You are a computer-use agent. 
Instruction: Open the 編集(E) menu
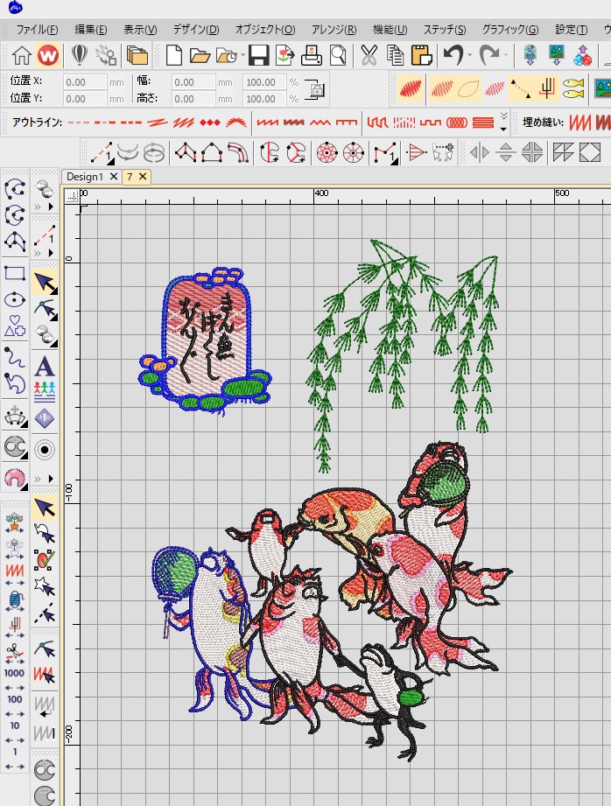click(x=91, y=29)
